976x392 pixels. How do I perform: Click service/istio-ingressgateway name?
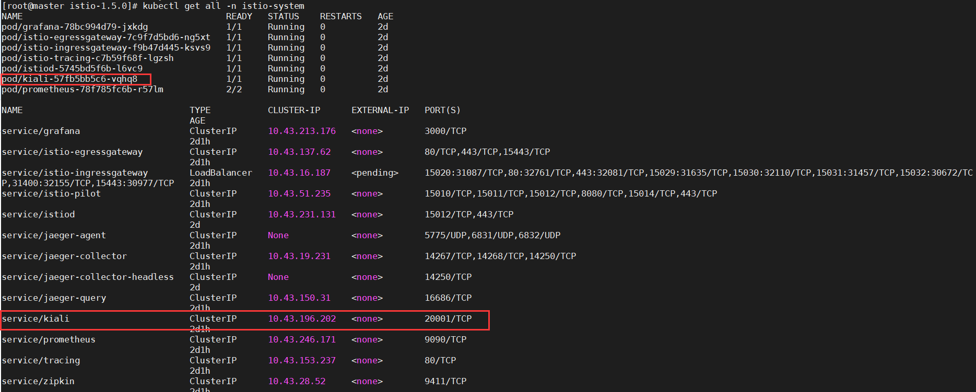(x=75, y=173)
